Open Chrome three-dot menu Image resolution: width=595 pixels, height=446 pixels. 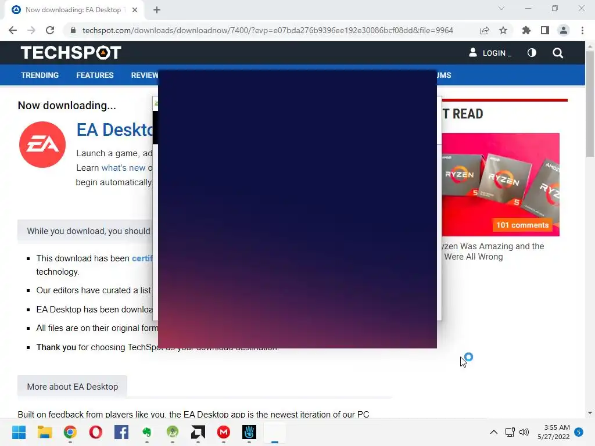(582, 30)
